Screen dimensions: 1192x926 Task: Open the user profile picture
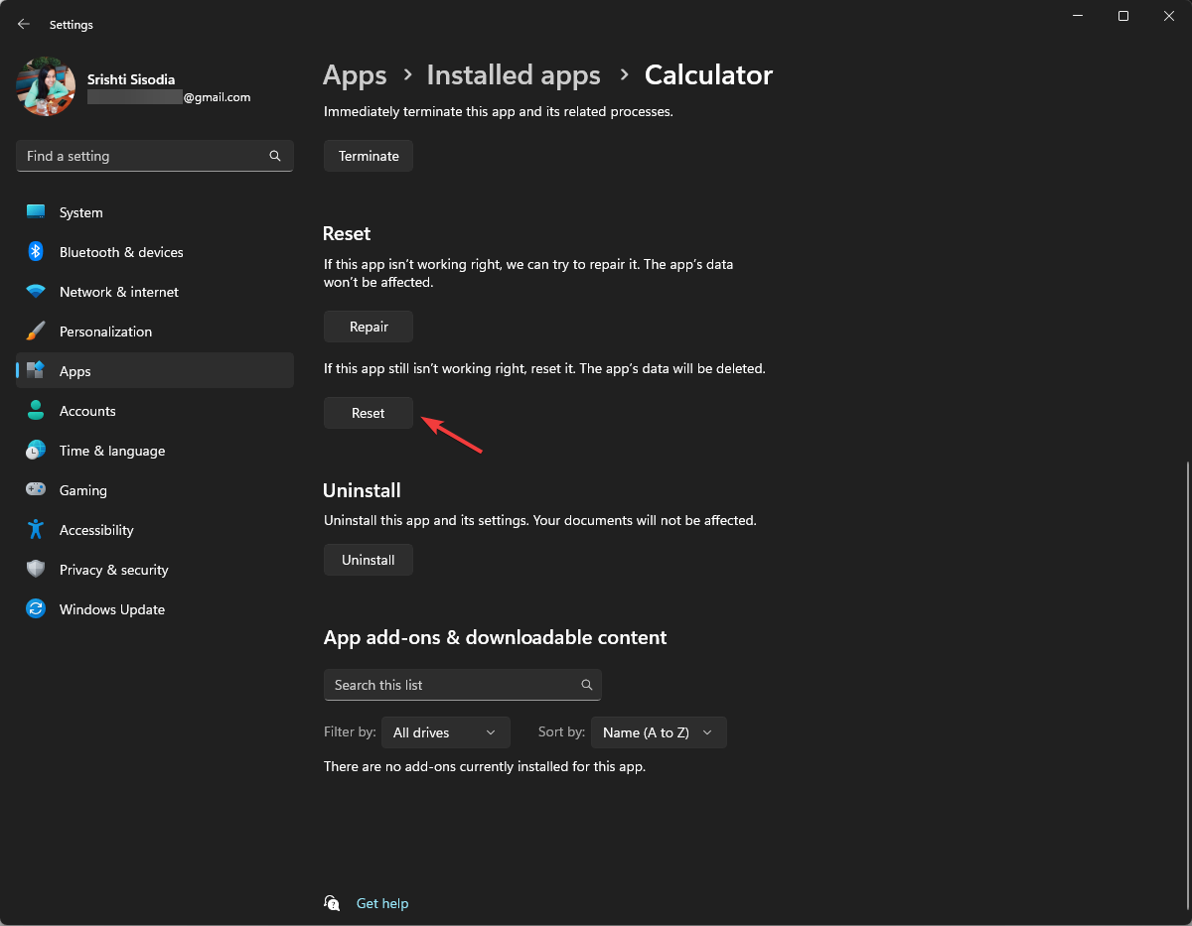click(46, 86)
